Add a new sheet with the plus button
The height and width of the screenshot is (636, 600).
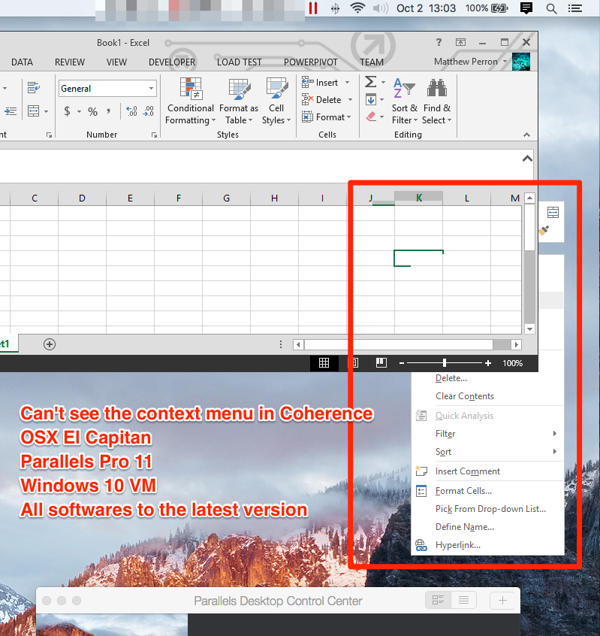click(x=50, y=344)
